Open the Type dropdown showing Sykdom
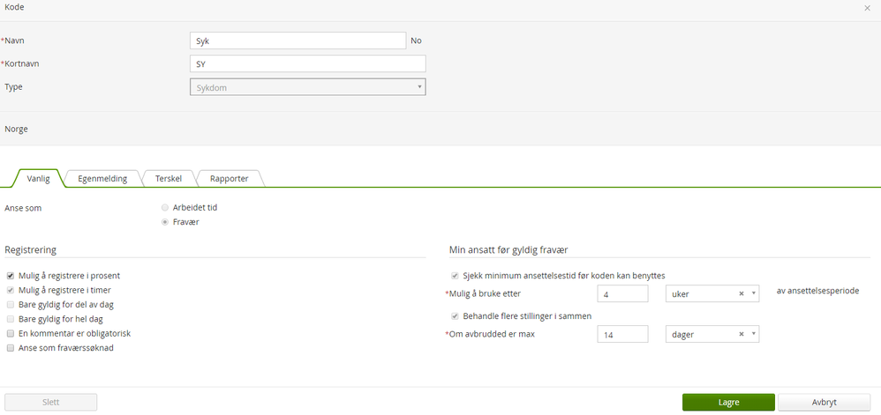Screen dimensions: 881x415 (308, 87)
